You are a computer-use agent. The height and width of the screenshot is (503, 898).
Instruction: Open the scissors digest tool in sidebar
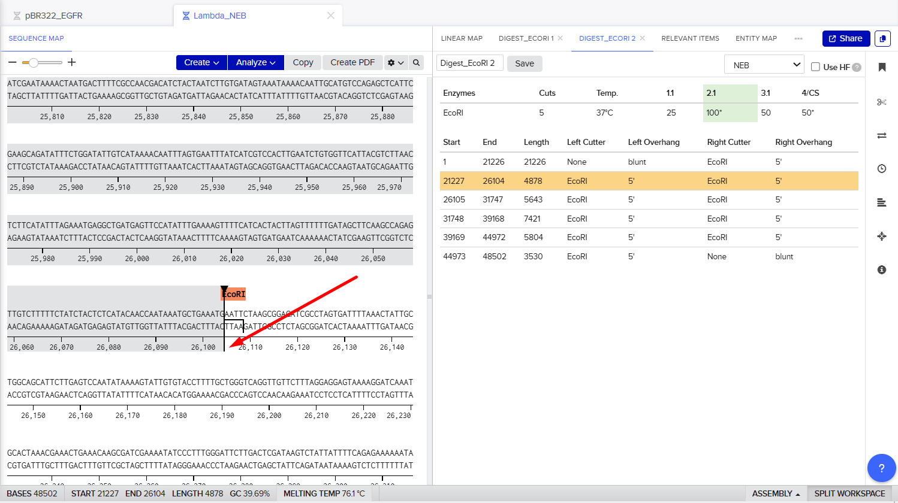882,102
